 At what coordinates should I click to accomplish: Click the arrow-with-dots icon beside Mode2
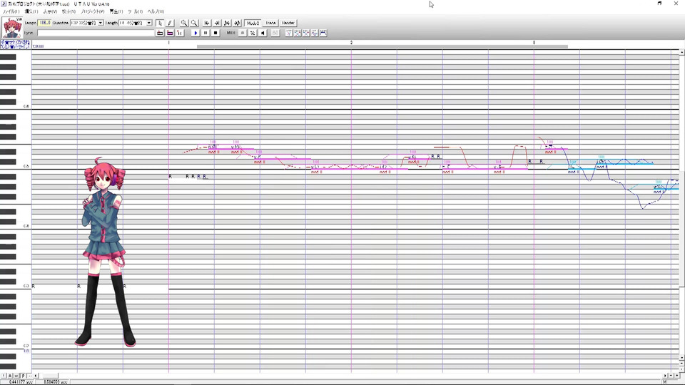[237, 23]
